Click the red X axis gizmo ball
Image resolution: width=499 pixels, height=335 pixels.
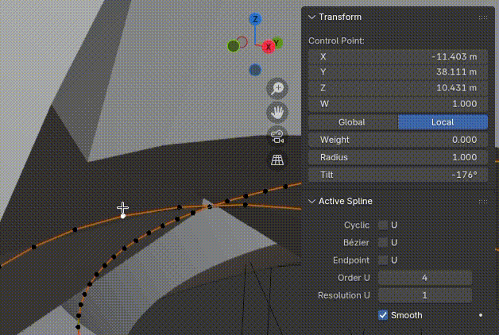[x=269, y=47]
